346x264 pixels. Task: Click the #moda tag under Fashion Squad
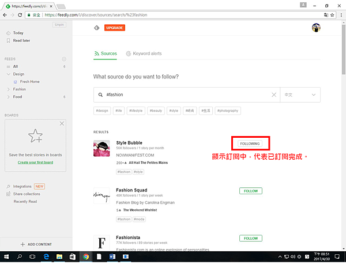[x=139, y=220]
